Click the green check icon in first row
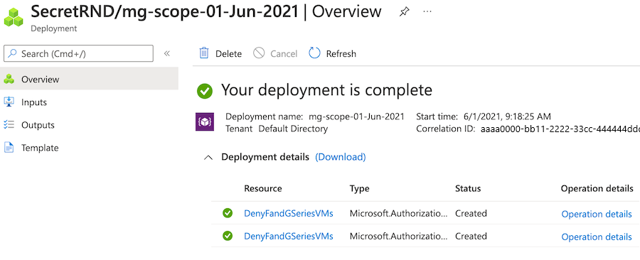This screenshot has width=640, height=260. point(228,212)
